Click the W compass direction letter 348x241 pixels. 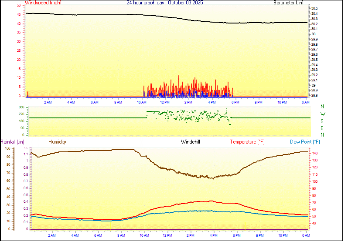(x=322, y=114)
